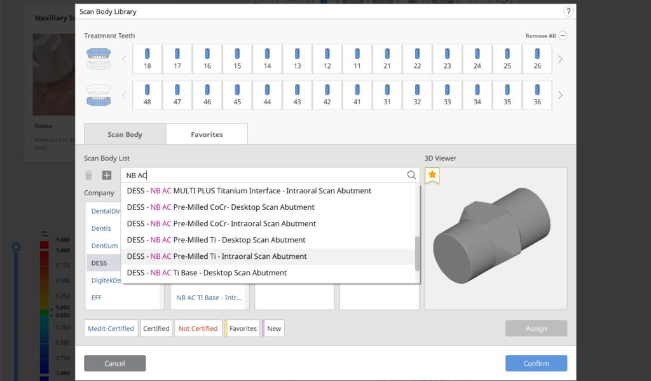The image size is (651, 381).
Task: Go to next upper teeth with right chevron
Action: click(x=560, y=59)
